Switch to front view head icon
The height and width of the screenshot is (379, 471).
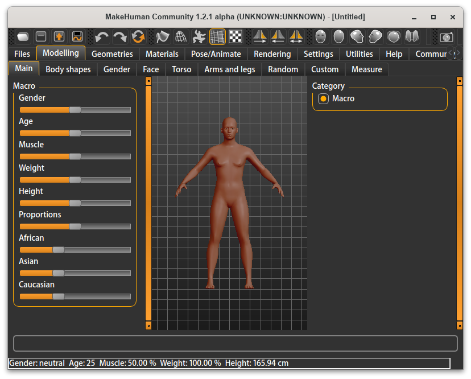321,37
